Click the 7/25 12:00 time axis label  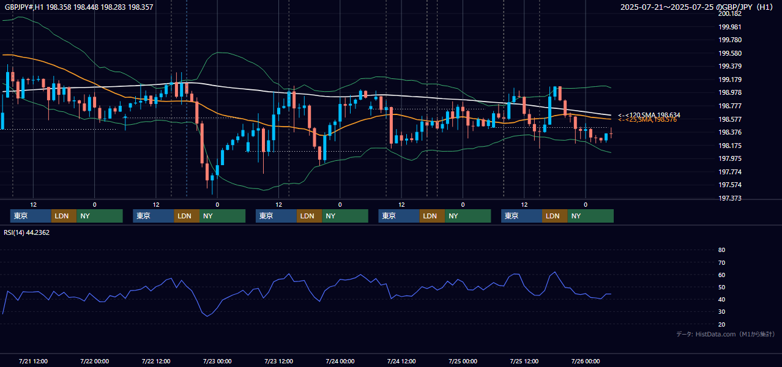(x=524, y=361)
